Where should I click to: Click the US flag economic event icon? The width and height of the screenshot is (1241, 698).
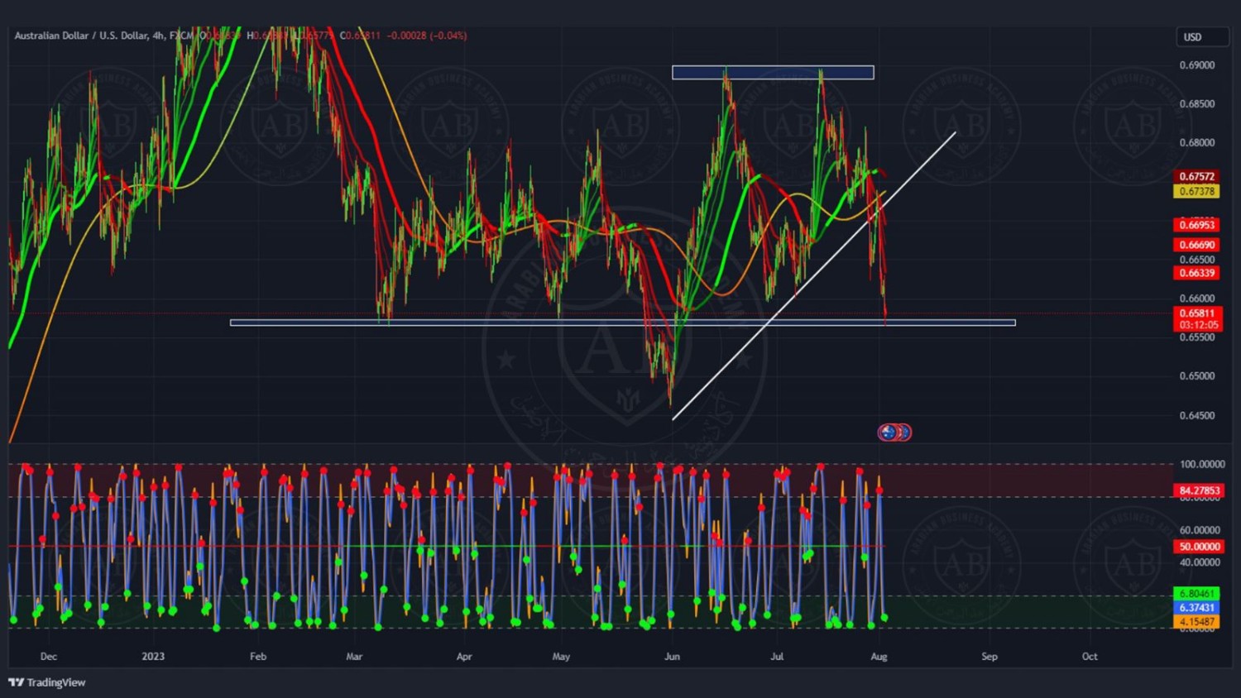904,432
